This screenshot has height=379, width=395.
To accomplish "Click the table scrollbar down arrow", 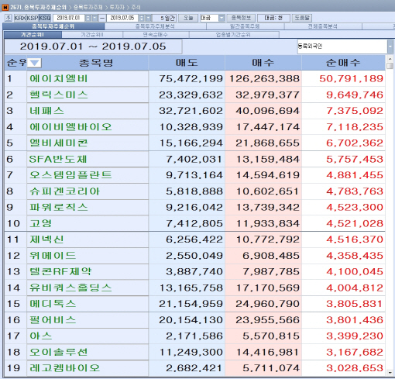I will coord(390,373).
